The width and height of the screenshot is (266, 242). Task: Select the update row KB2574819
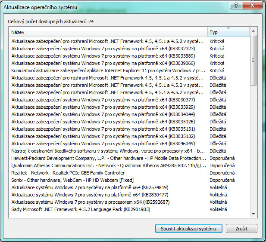point(129,187)
